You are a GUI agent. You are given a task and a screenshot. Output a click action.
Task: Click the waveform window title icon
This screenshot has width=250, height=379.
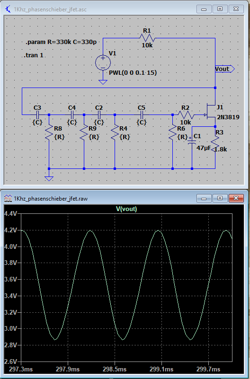(x=8, y=198)
